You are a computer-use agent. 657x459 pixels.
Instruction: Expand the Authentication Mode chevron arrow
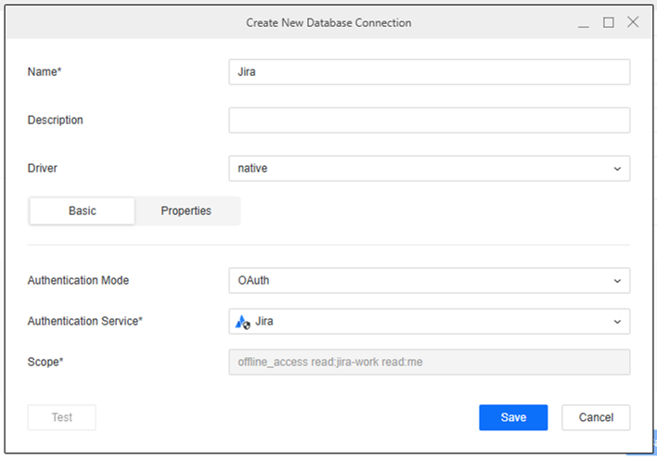(617, 281)
